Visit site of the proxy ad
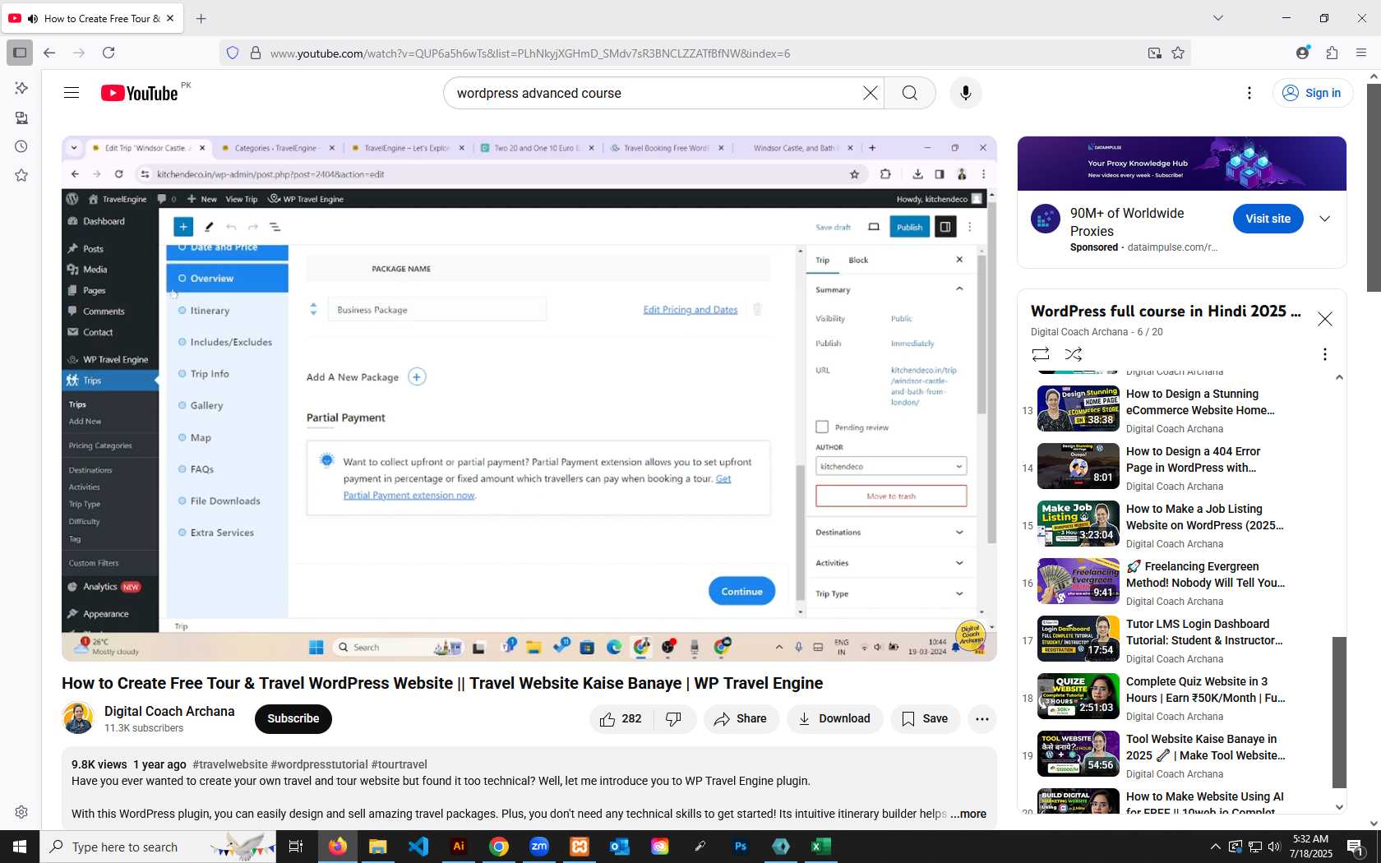This screenshot has width=1381, height=863. point(1268,219)
